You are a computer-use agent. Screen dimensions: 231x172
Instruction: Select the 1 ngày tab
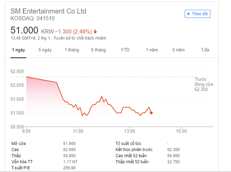[x=19, y=50]
